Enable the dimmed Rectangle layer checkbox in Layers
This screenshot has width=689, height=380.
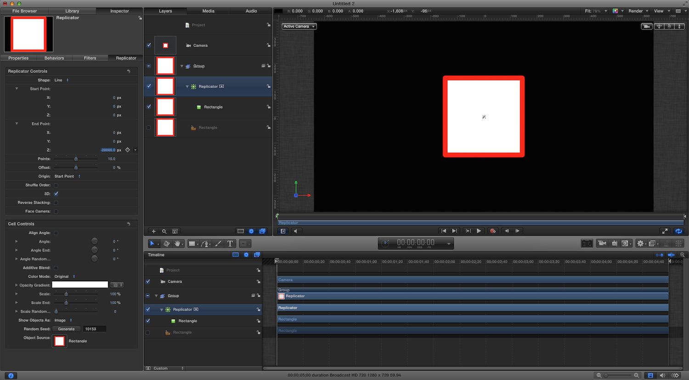click(149, 127)
